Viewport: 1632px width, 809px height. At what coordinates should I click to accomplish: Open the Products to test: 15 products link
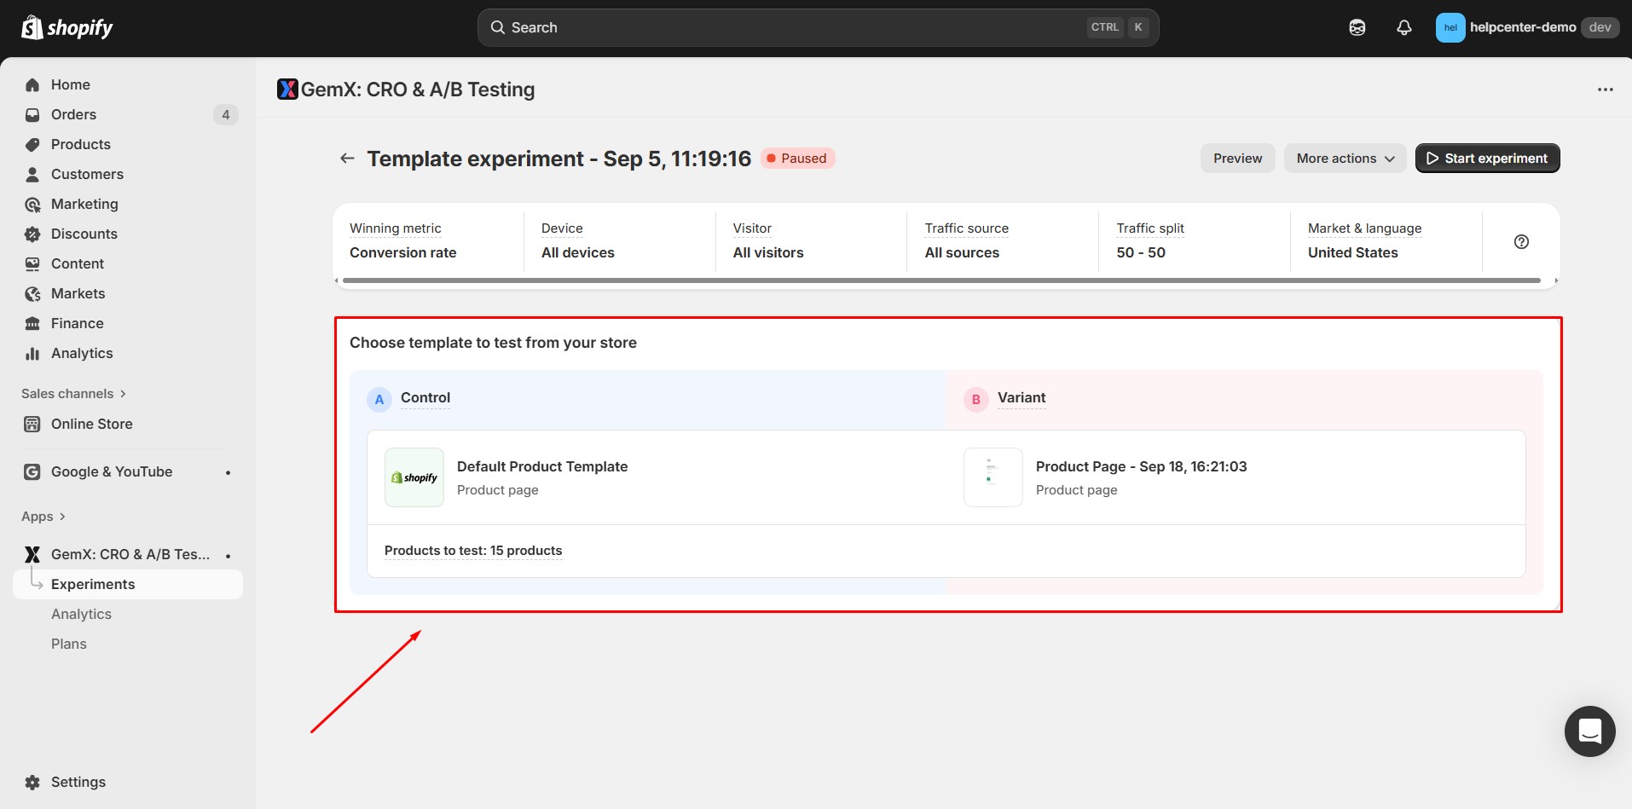[473, 551]
